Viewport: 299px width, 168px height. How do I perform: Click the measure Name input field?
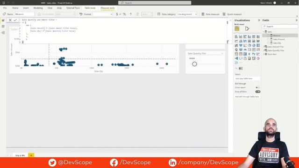click(25, 14)
